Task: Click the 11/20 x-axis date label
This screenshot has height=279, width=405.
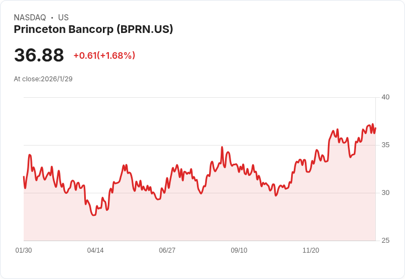Action: (311, 250)
